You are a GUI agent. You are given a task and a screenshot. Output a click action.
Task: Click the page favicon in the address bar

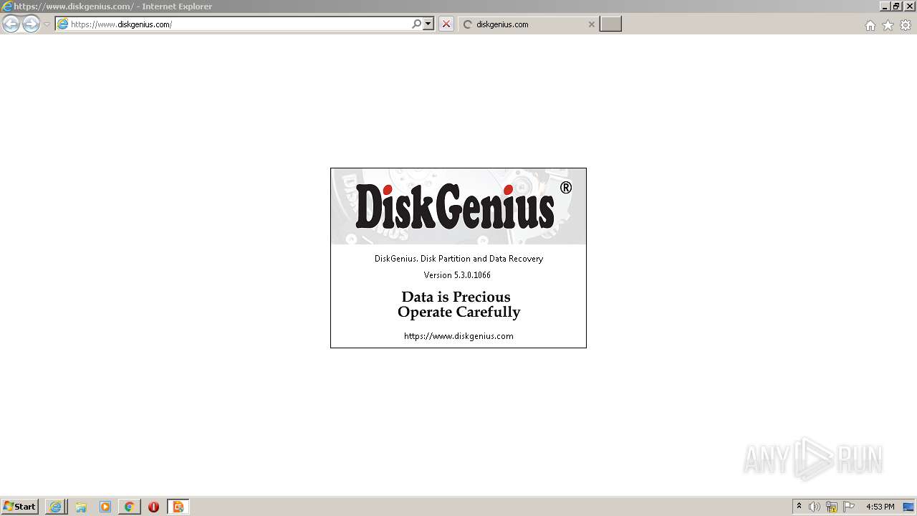coord(62,24)
